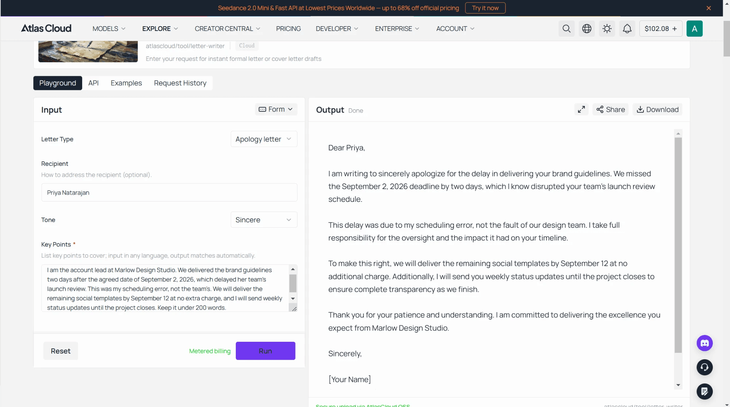Click the page vertical scrollbar thumb

coord(726,39)
